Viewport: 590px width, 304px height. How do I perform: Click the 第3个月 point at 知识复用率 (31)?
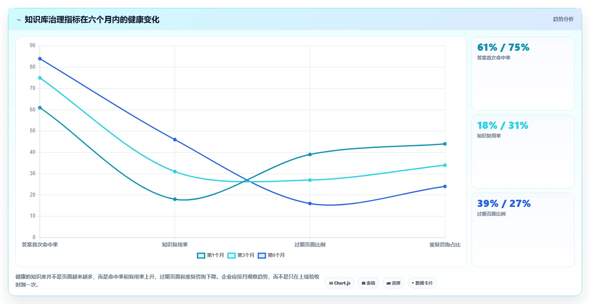tap(175, 172)
